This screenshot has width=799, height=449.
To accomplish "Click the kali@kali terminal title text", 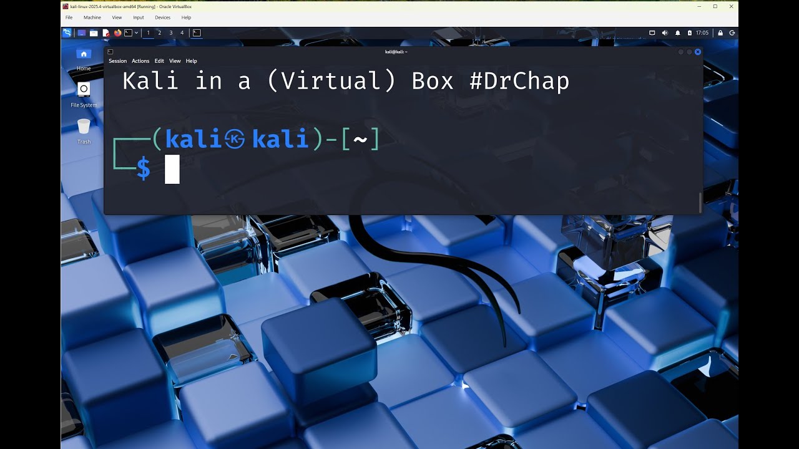I will coord(396,52).
